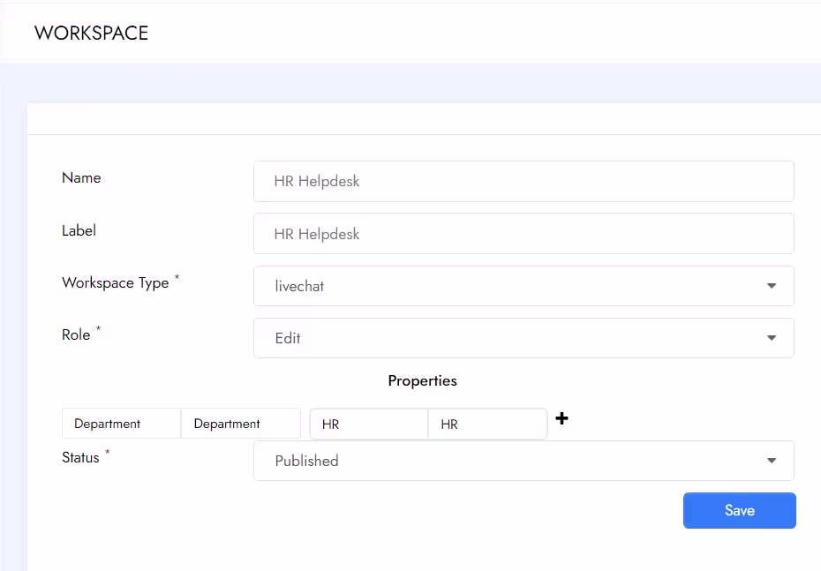
Task: Click into the first HR value field
Action: (369, 424)
